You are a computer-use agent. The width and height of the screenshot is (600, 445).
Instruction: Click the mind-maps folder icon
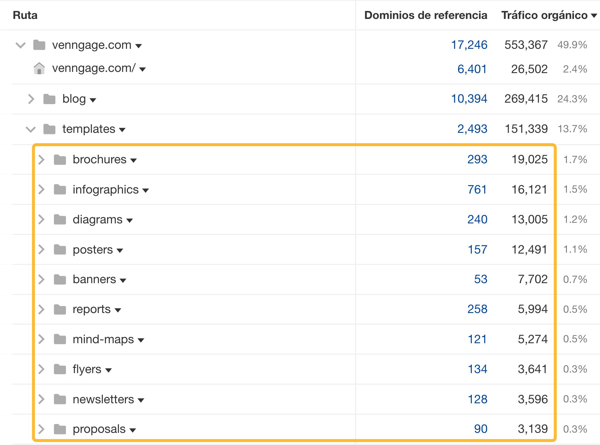click(60, 339)
